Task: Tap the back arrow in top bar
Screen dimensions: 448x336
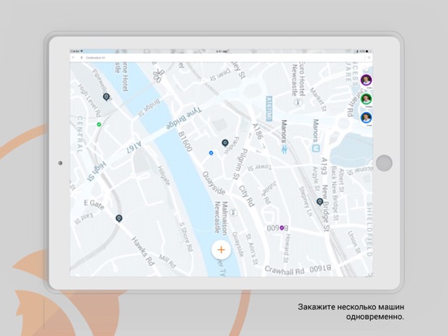Action: click(73, 58)
